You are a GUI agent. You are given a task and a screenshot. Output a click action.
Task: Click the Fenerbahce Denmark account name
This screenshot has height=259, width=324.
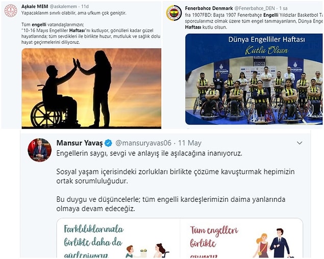(x=209, y=8)
